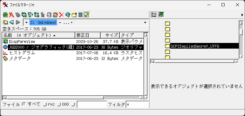Click the メタデータ tag icon
This screenshot has height=116, width=245.
(5, 58)
